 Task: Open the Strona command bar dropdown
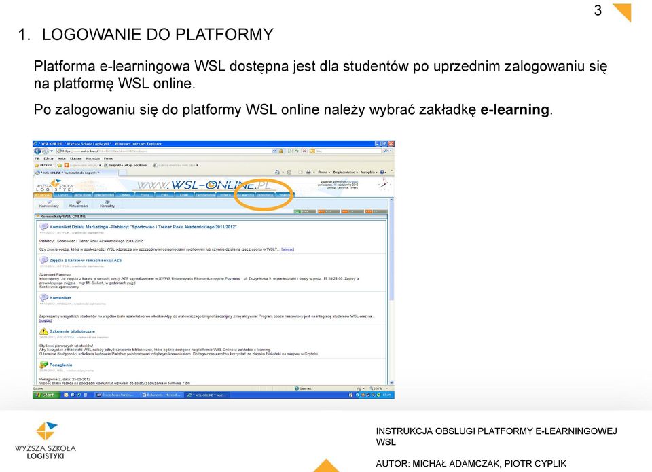tap(324, 172)
